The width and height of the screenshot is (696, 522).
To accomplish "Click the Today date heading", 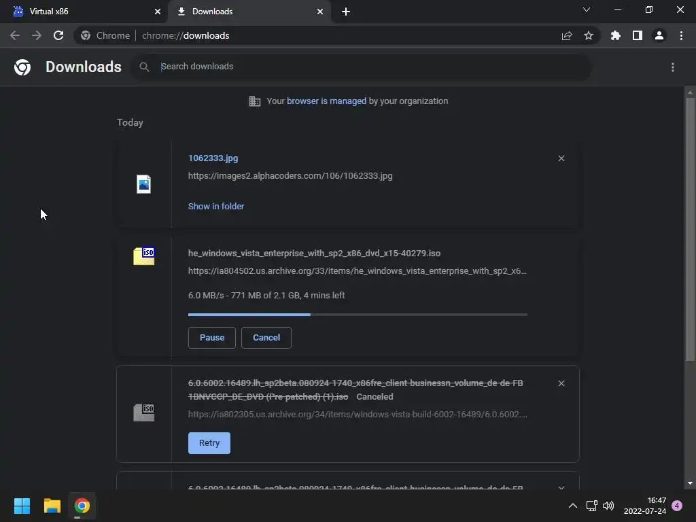I will [x=130, y=122].
